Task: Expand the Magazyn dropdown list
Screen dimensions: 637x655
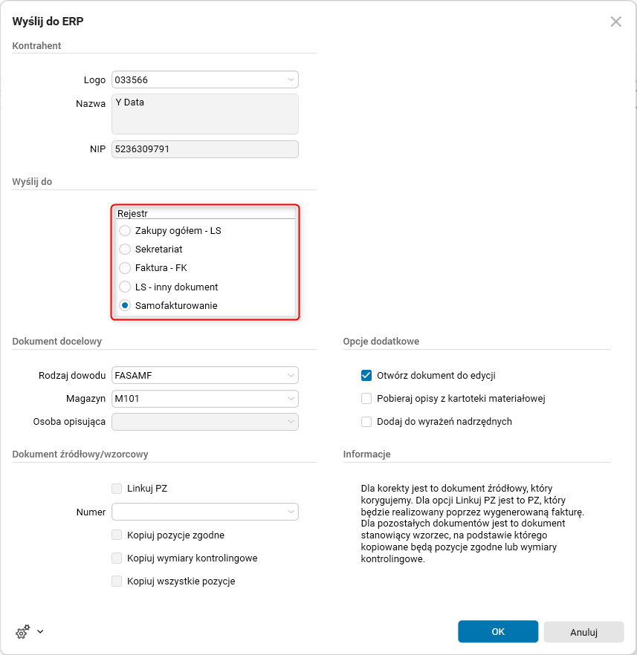Action: pyautogui.click(x=290, y=399)
